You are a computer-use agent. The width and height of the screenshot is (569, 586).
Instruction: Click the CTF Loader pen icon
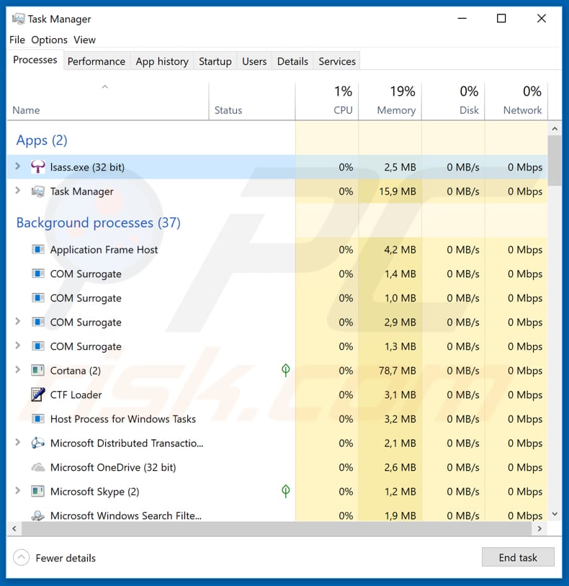click(x=37, y=395)
